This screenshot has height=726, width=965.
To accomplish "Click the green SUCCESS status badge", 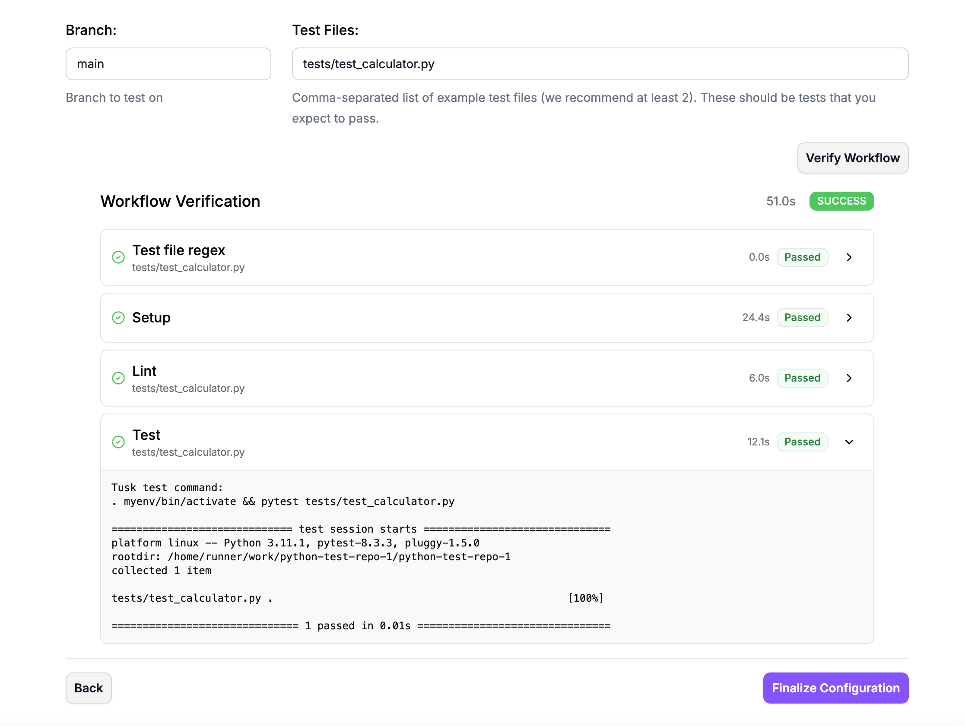I will [841, 201].
